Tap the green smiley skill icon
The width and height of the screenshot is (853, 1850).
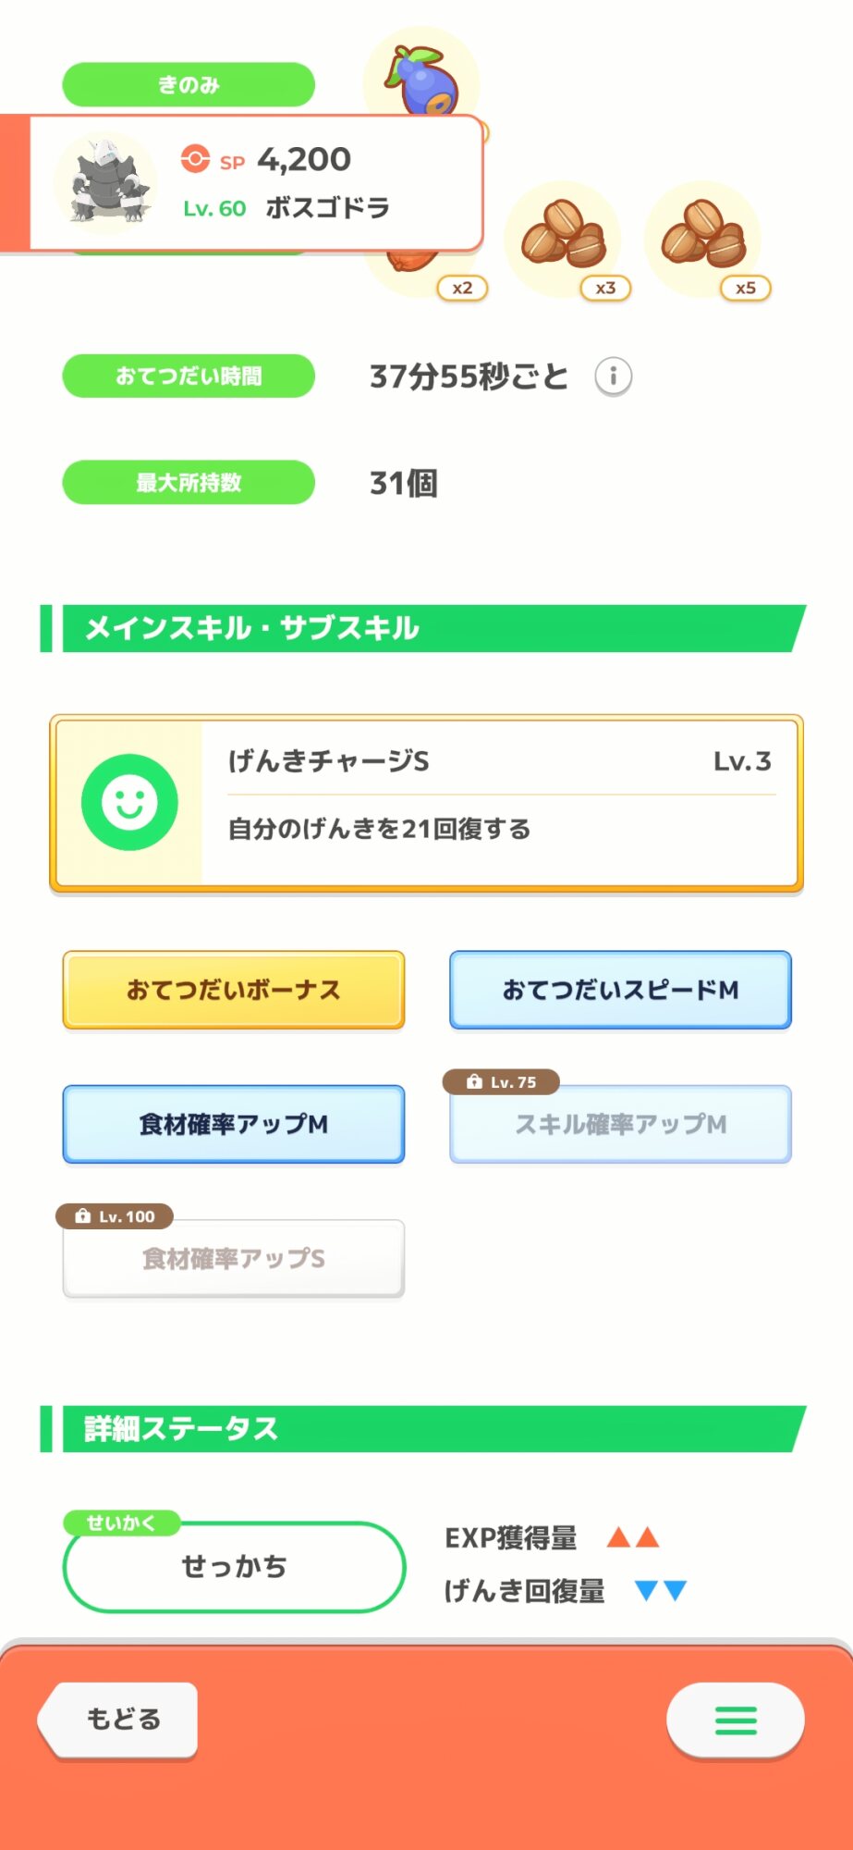click(x=129, y=802)
